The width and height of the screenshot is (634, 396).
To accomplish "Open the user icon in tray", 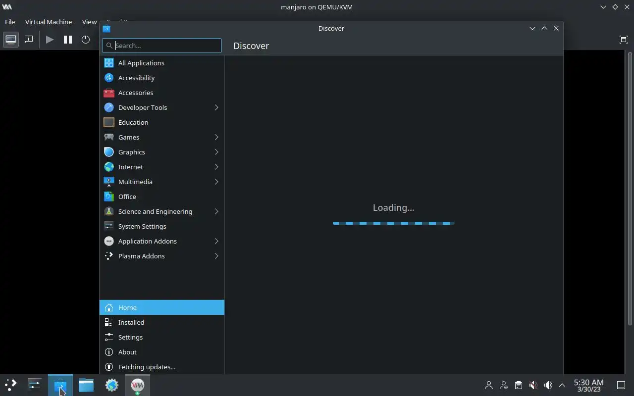I will click(x=489, y=385).
